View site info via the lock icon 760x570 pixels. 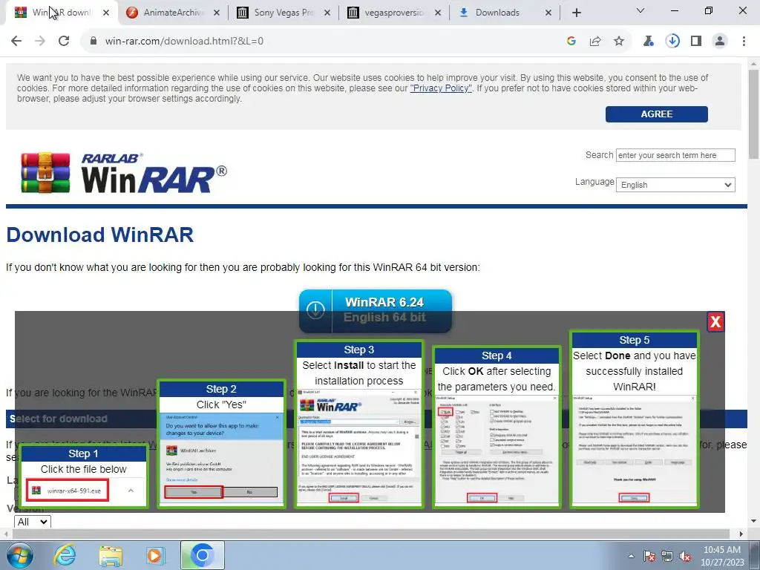(x=94, y=42)
